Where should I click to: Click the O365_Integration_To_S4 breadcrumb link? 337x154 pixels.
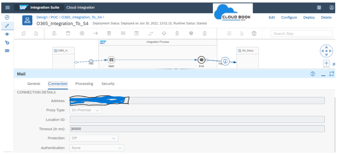coord(82,17)
